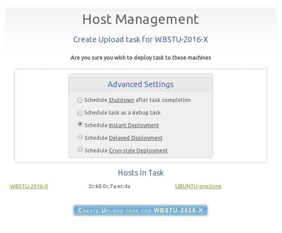Open the UBUNTU-one2one image link
The image size is (282, 233).
click(198, 186)
